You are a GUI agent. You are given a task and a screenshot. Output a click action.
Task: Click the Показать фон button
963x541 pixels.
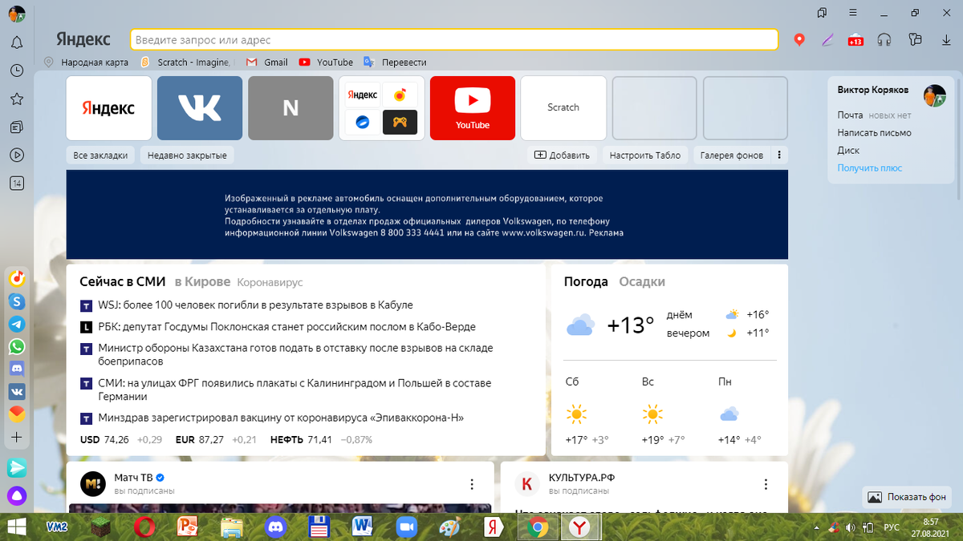tap(908, 496)
